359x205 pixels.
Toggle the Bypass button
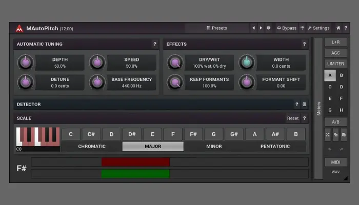tap(287, 28)
